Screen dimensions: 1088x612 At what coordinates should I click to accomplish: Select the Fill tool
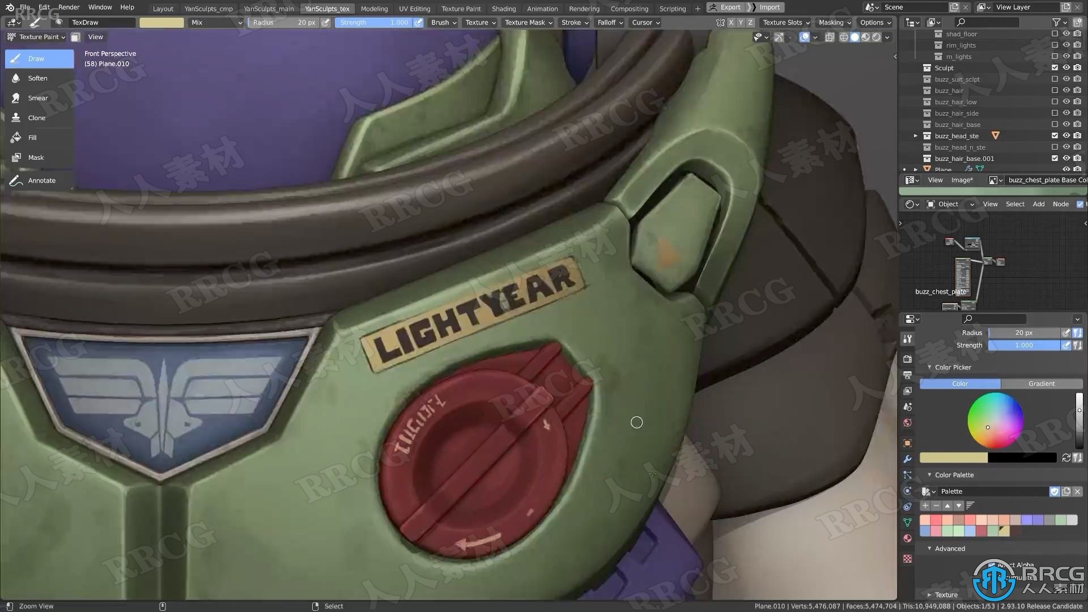pos(32,138)
